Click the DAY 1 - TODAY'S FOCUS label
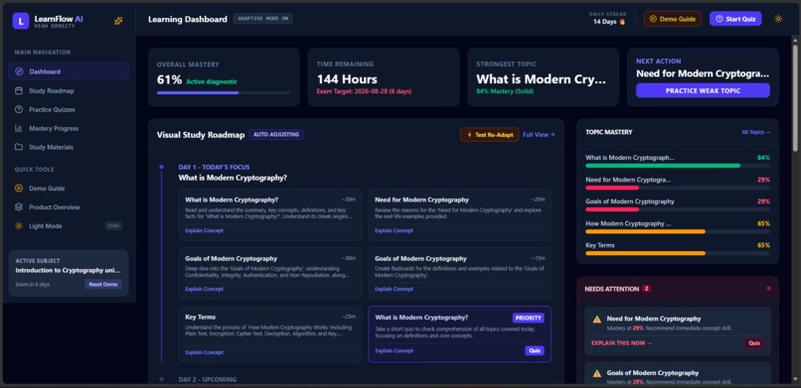The image size is (801, 388). (x=214, y=168)
